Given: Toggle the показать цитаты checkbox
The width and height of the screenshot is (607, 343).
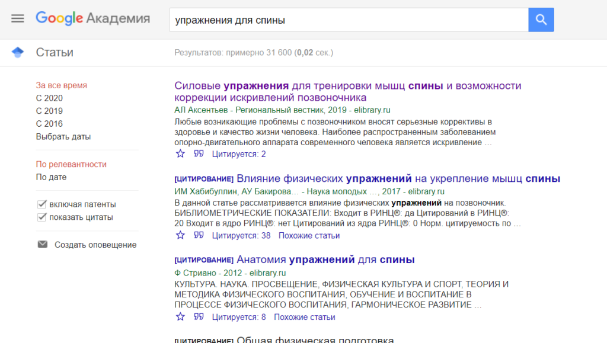Looking at the screenshot, I should tap(42, 217).
